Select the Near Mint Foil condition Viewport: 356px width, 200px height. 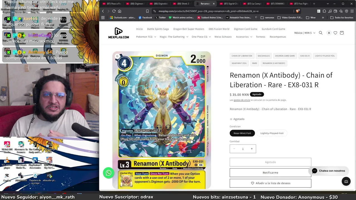point(242,133)
